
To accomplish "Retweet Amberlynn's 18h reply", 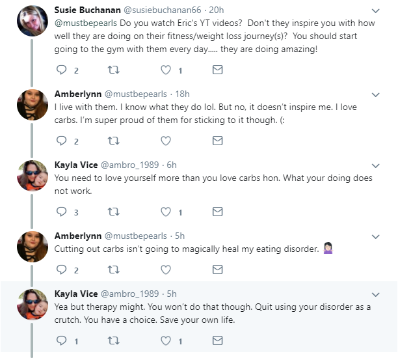I will (113, 141).
